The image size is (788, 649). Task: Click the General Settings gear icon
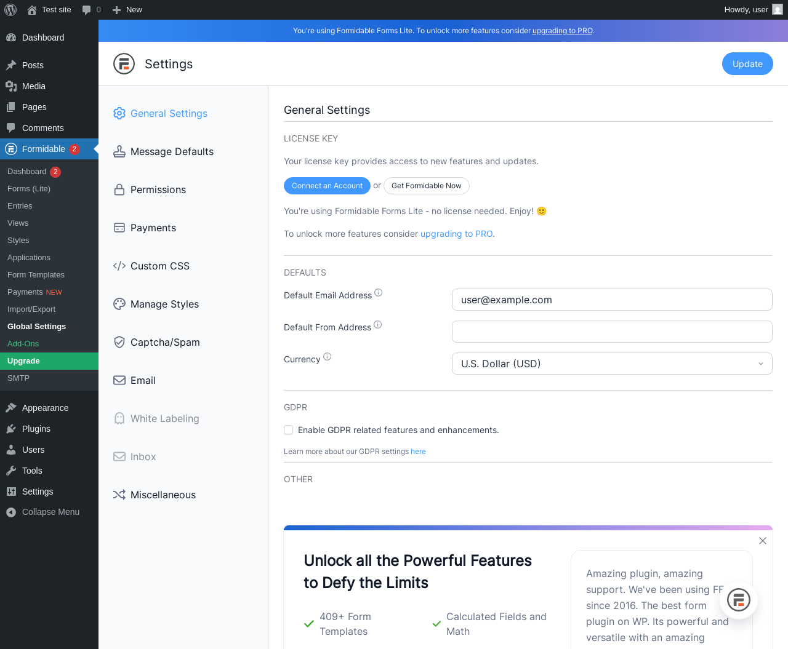[x=119, y=113]
